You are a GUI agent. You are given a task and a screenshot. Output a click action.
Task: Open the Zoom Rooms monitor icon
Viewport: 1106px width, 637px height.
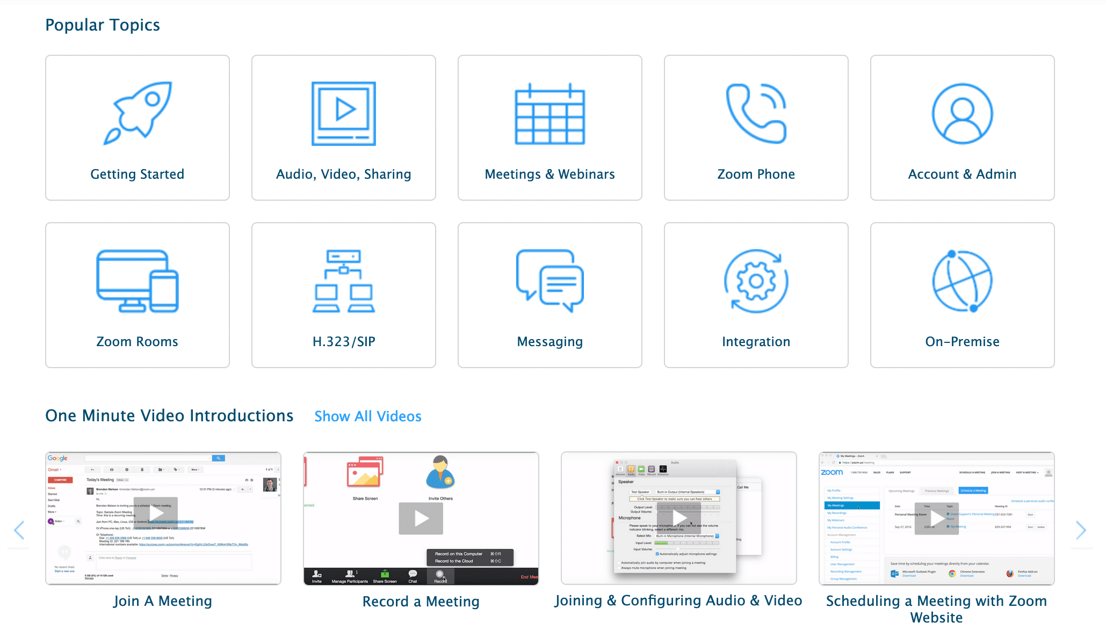pos(138,281)
